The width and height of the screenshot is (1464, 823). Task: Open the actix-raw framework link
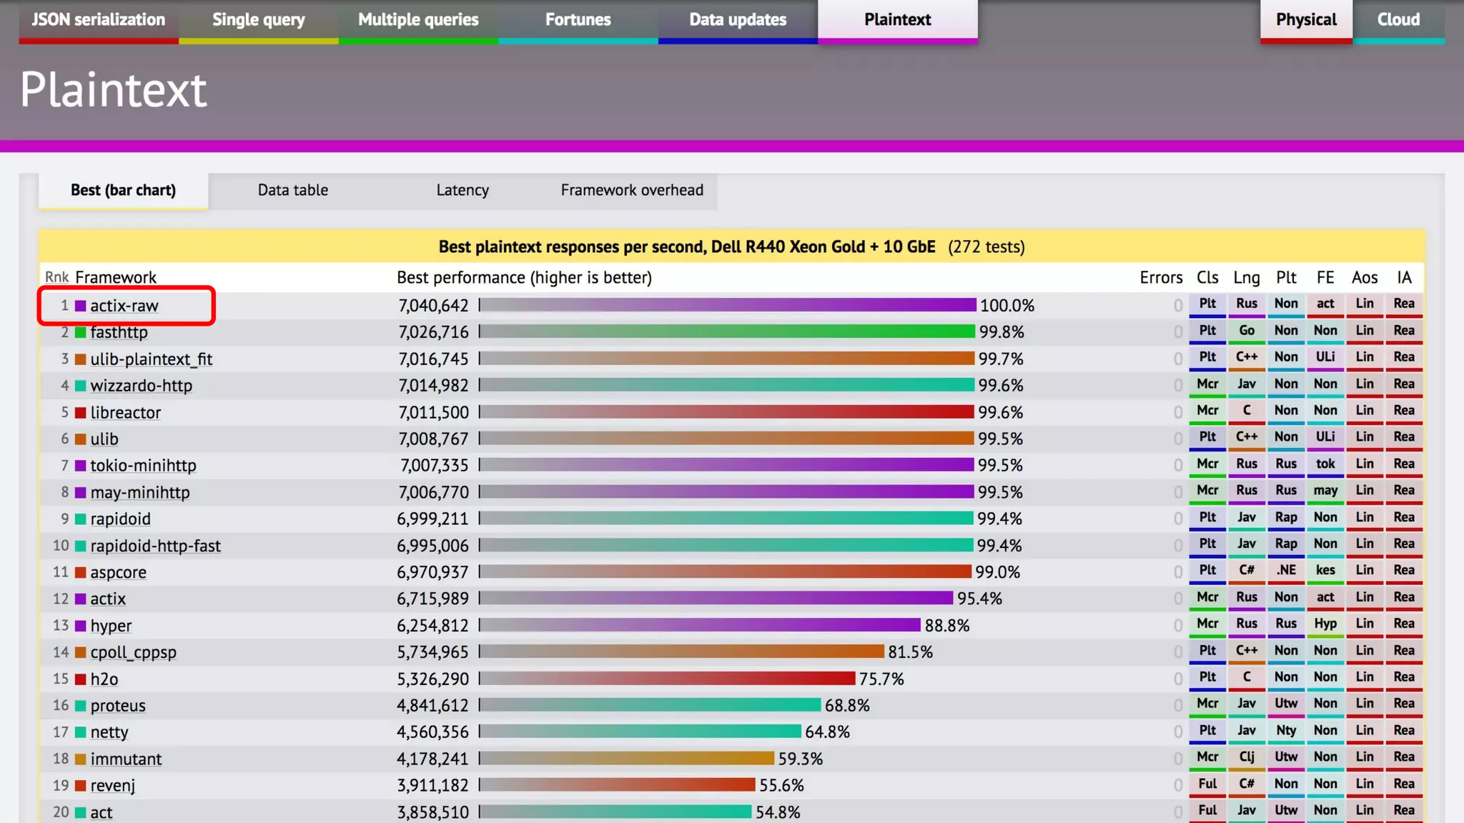[x=124, y=306]
